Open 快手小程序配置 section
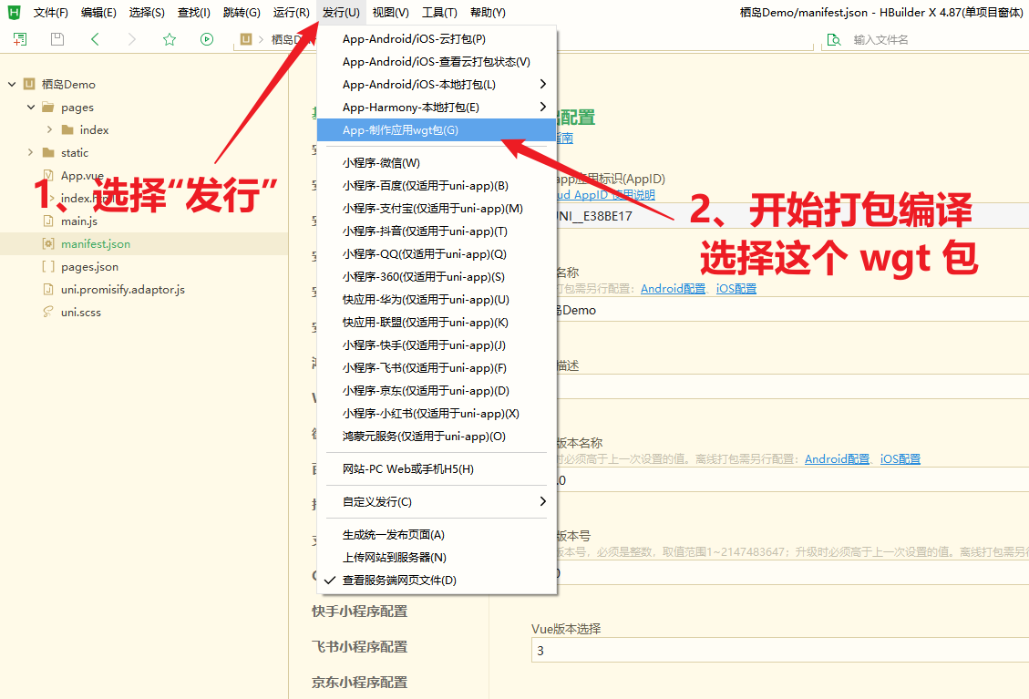Image resolution: width=1029 pixels, height=699 pixels. (x=360, y=611)
